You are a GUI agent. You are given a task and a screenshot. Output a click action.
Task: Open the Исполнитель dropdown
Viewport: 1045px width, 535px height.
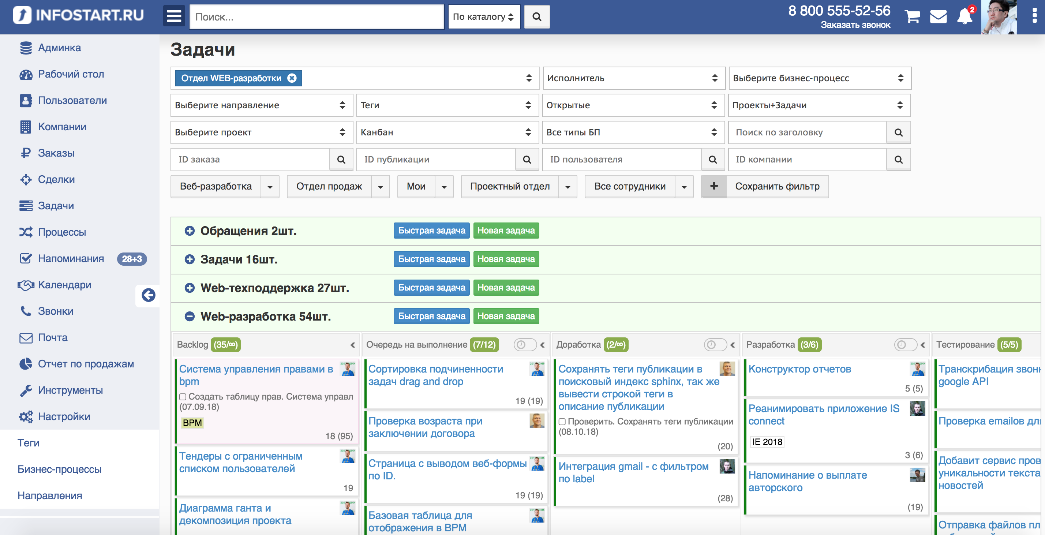tap(634, 78)
